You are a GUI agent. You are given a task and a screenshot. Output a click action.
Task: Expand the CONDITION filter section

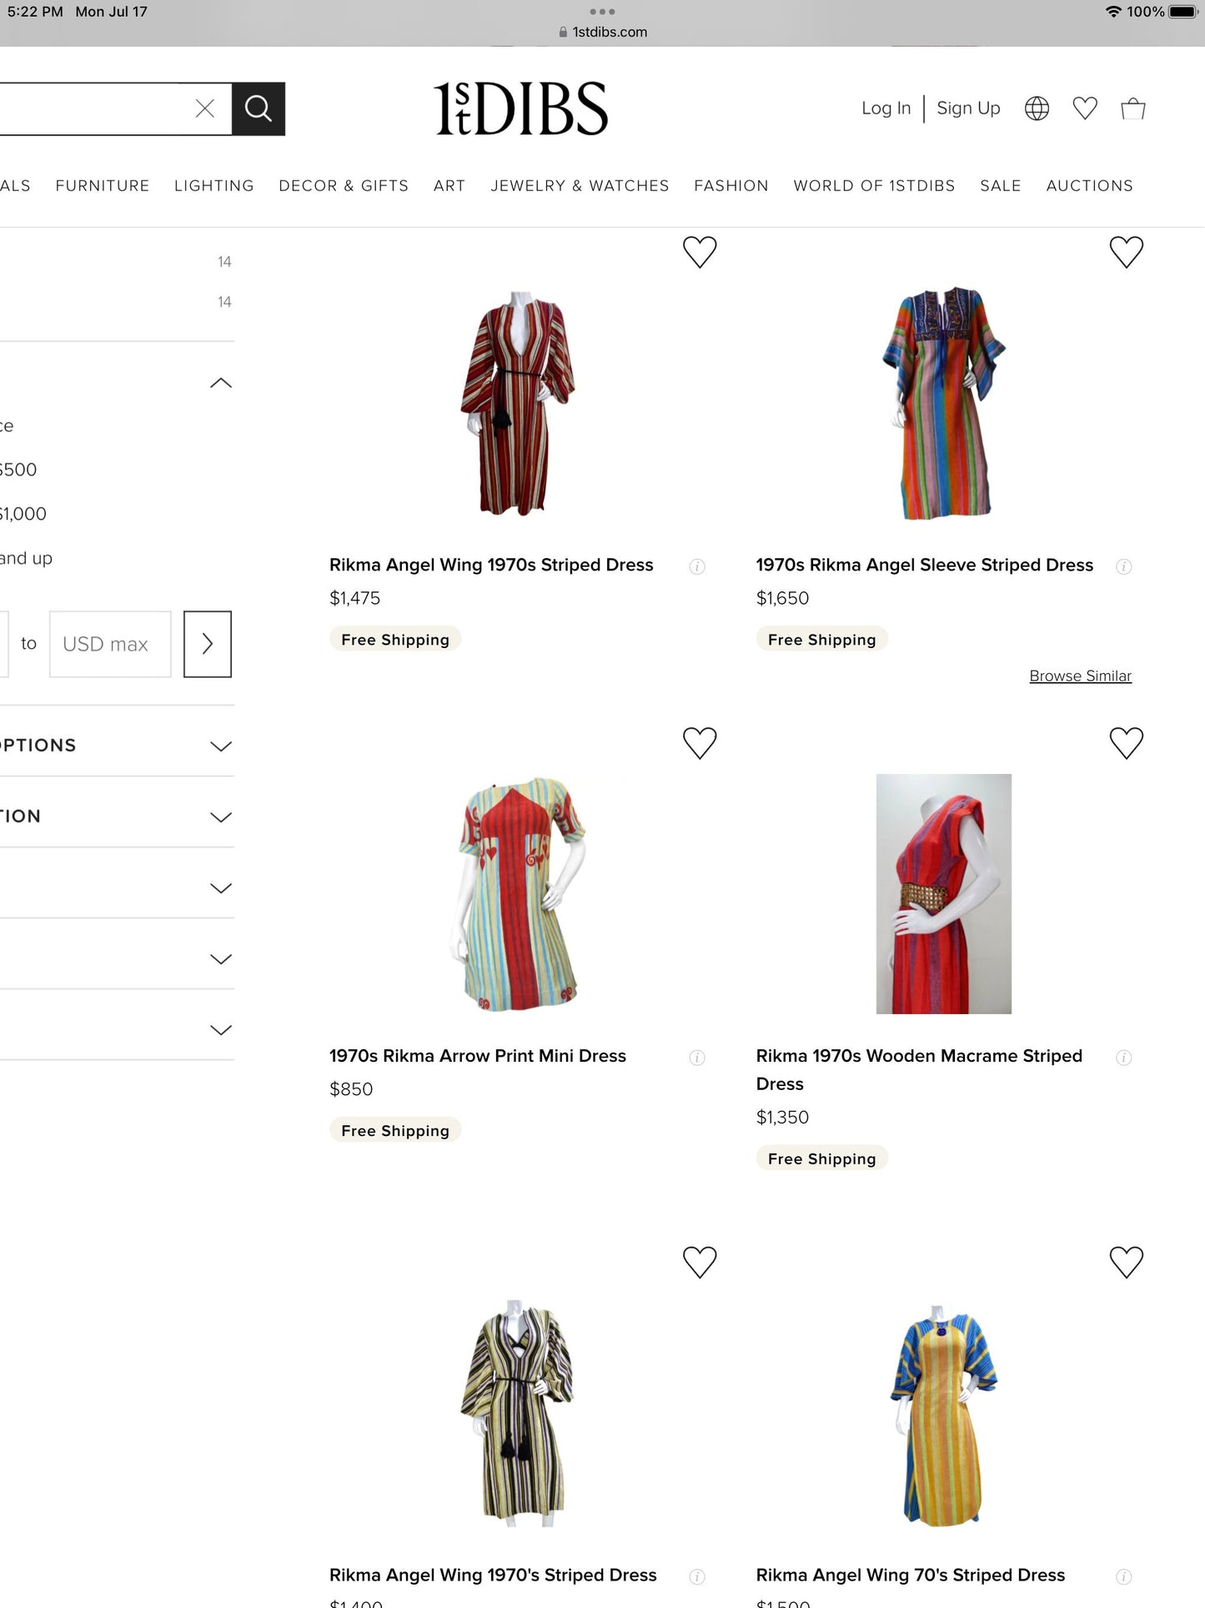click(220, 816)
